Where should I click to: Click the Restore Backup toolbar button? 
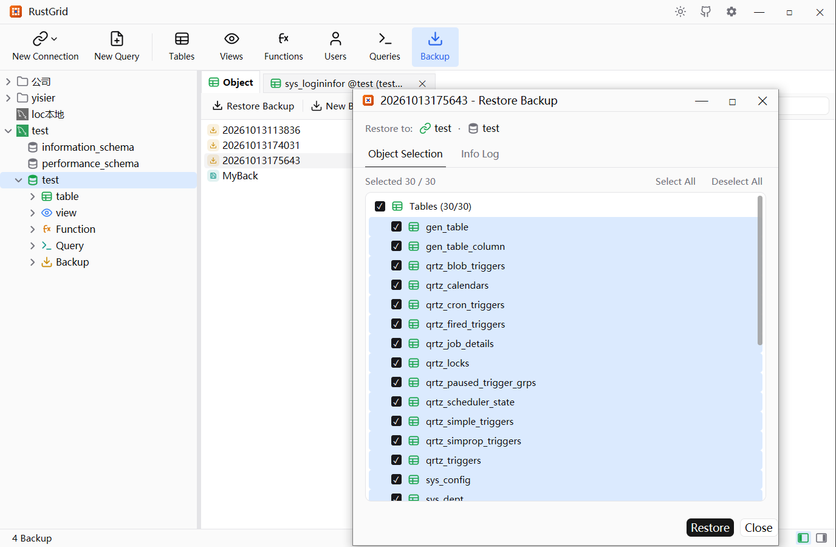point(253,106)
